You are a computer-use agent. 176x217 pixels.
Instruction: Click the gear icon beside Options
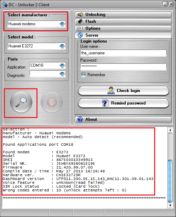[x=80, y=28]
